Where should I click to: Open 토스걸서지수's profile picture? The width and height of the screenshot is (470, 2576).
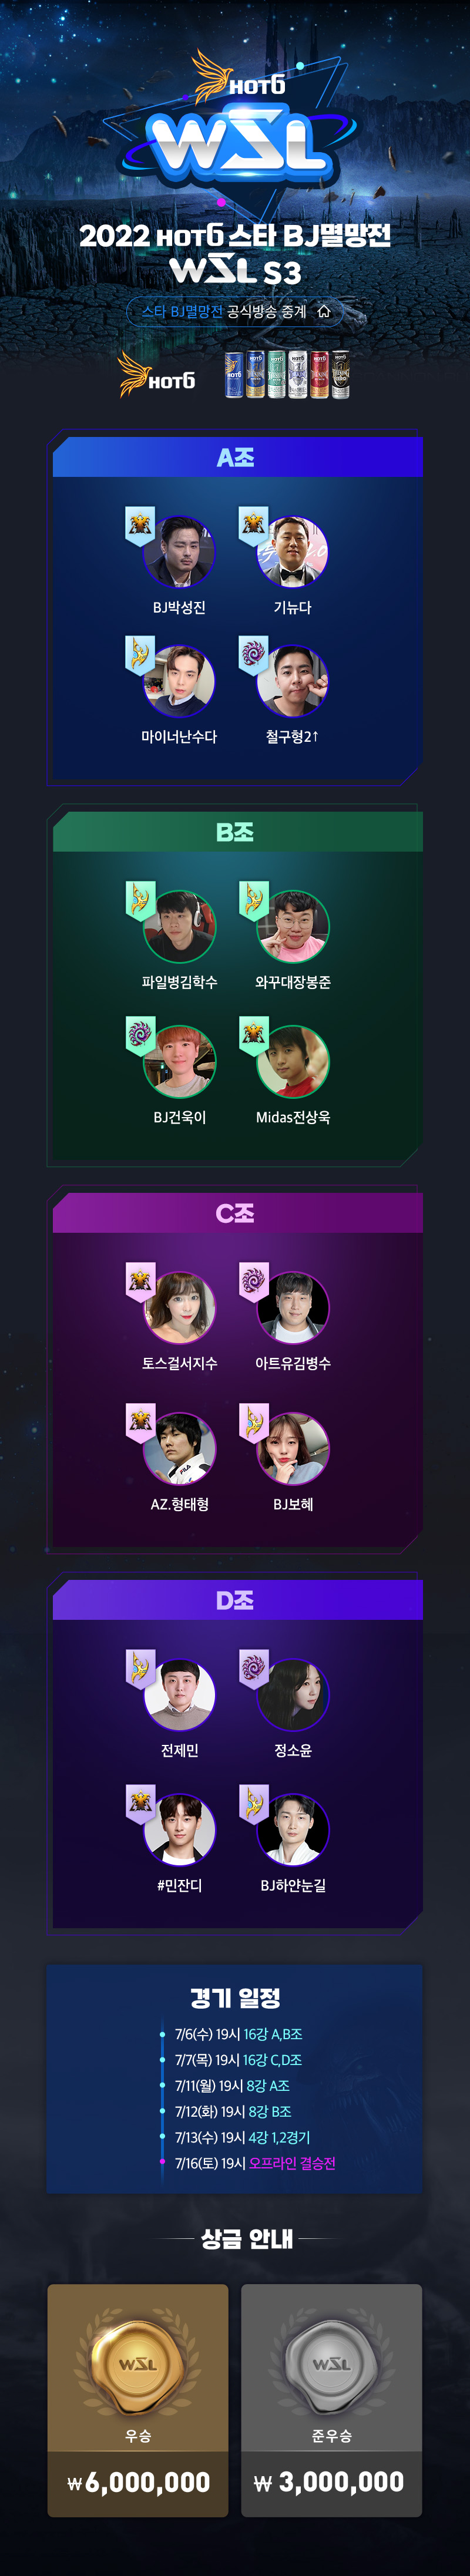tap(180, 1308)
